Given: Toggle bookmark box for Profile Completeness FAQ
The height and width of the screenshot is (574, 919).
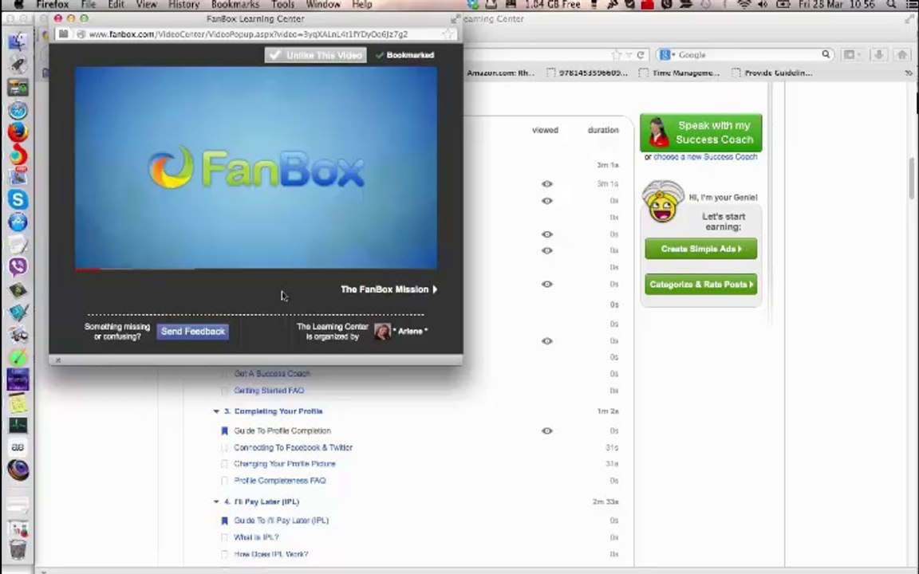Looking at the screenshot, I should (224, 481).
